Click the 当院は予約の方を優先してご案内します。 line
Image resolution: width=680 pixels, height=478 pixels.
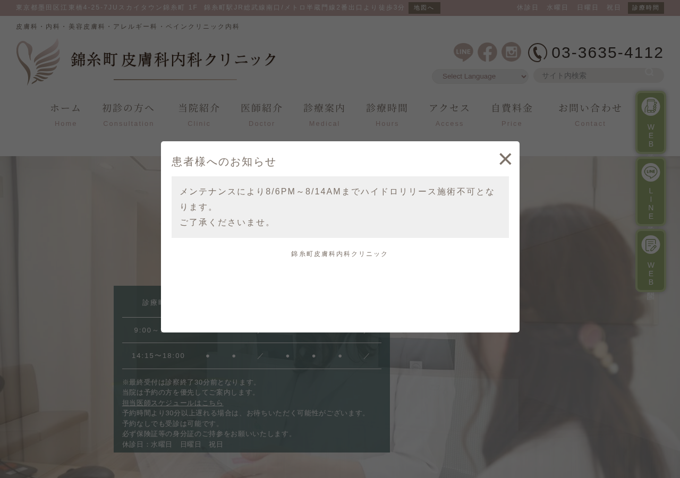tap(191, 392)
